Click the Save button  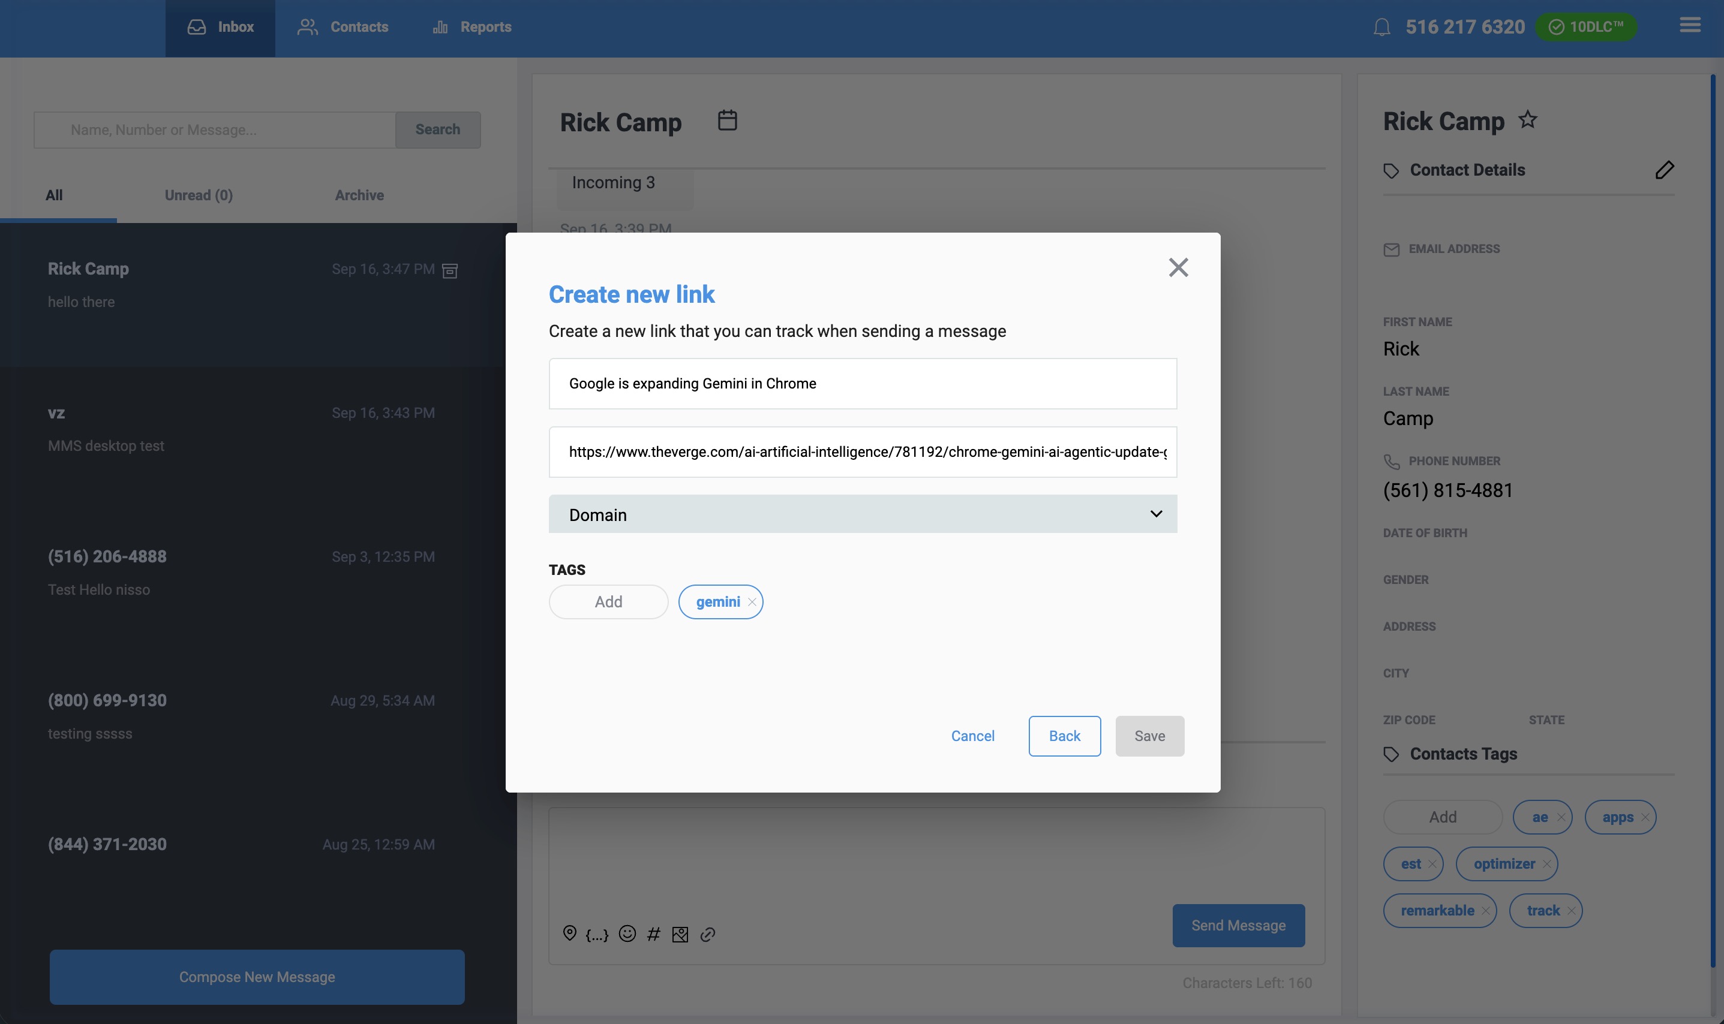(x=1149, y=736)
